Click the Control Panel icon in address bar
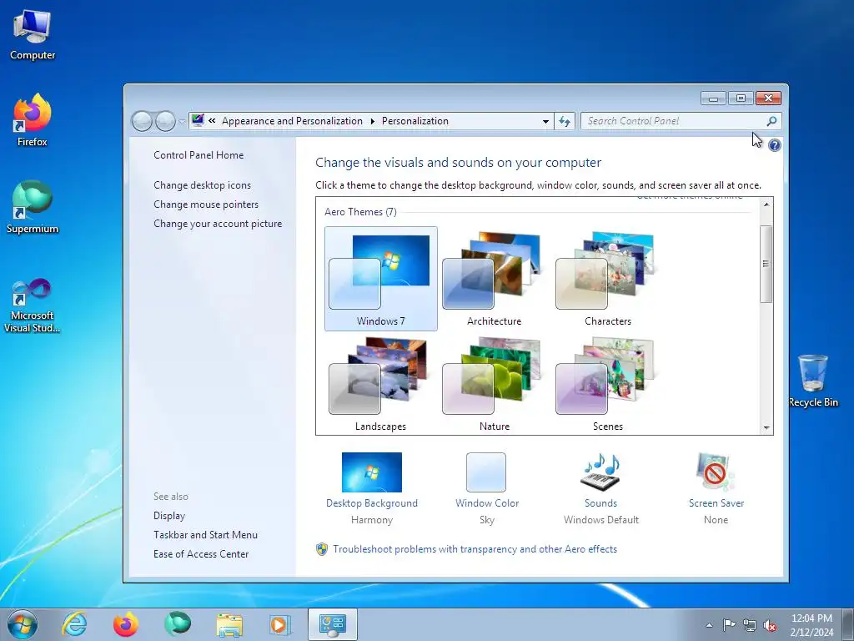 pyautogui.click(x=198, y=120)
